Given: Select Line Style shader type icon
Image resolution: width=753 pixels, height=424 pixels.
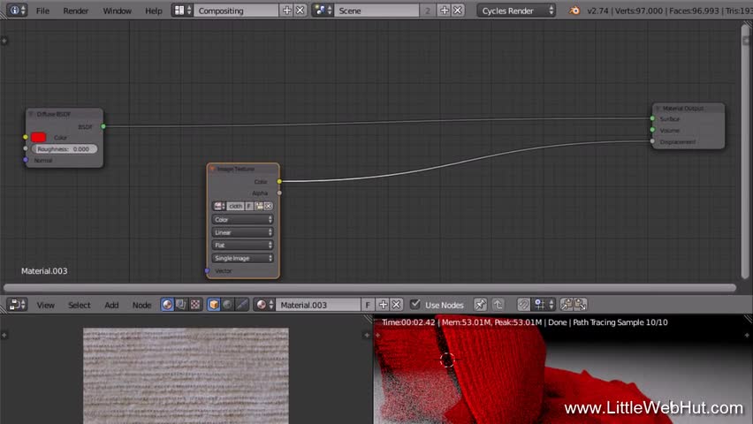Looking at the screenshot, I should (241, 305).
